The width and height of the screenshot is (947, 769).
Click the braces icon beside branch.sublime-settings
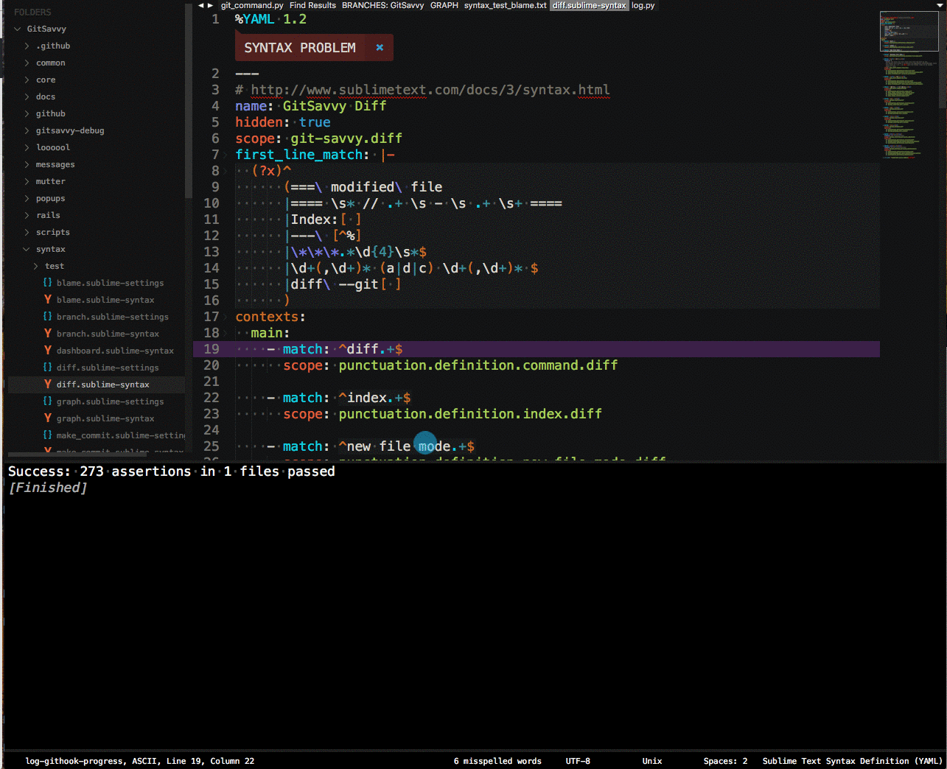pos(47,317)
